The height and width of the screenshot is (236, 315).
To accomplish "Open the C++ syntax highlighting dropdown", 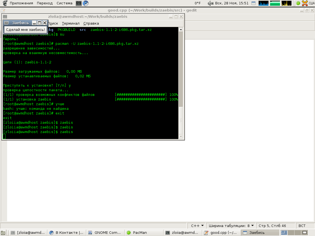I will click(197, 226).
